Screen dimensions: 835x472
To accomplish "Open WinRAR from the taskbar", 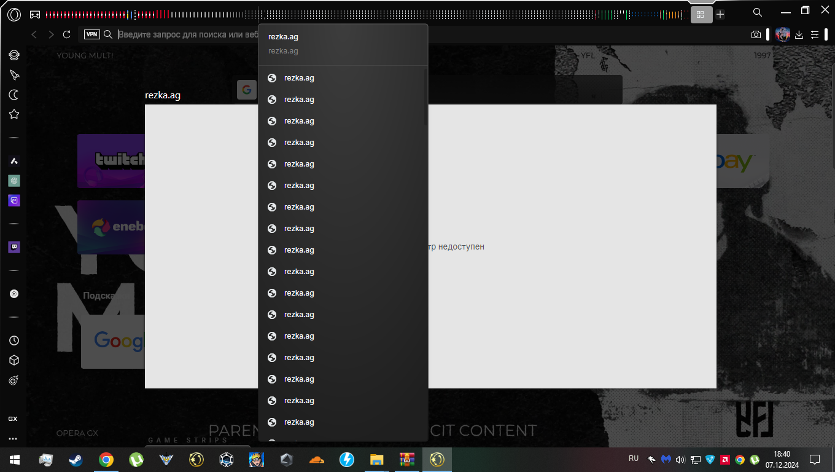I will pyautogui.click(x=407, y=459).
